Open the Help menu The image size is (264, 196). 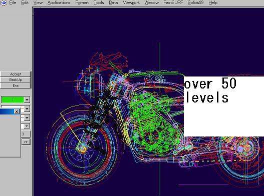(213, 2)
